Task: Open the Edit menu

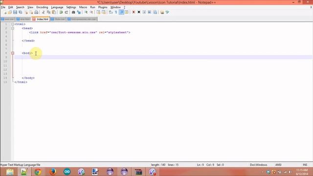Action: tap(11, 7)
